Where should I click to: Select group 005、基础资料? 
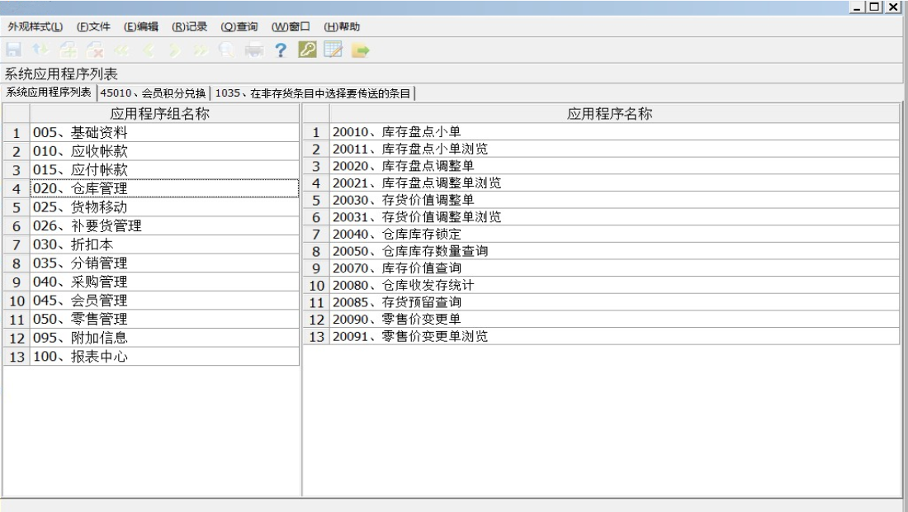tap(164, 133)
